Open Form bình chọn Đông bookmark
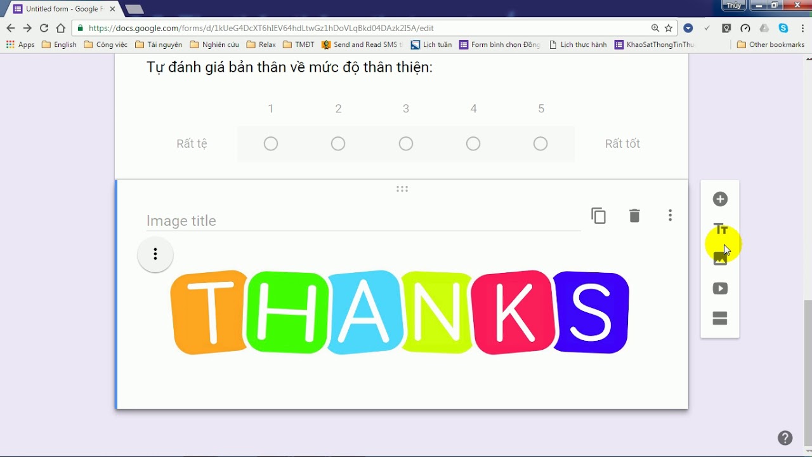The width and height of the screenshot is (812, 457). [500, 44]
